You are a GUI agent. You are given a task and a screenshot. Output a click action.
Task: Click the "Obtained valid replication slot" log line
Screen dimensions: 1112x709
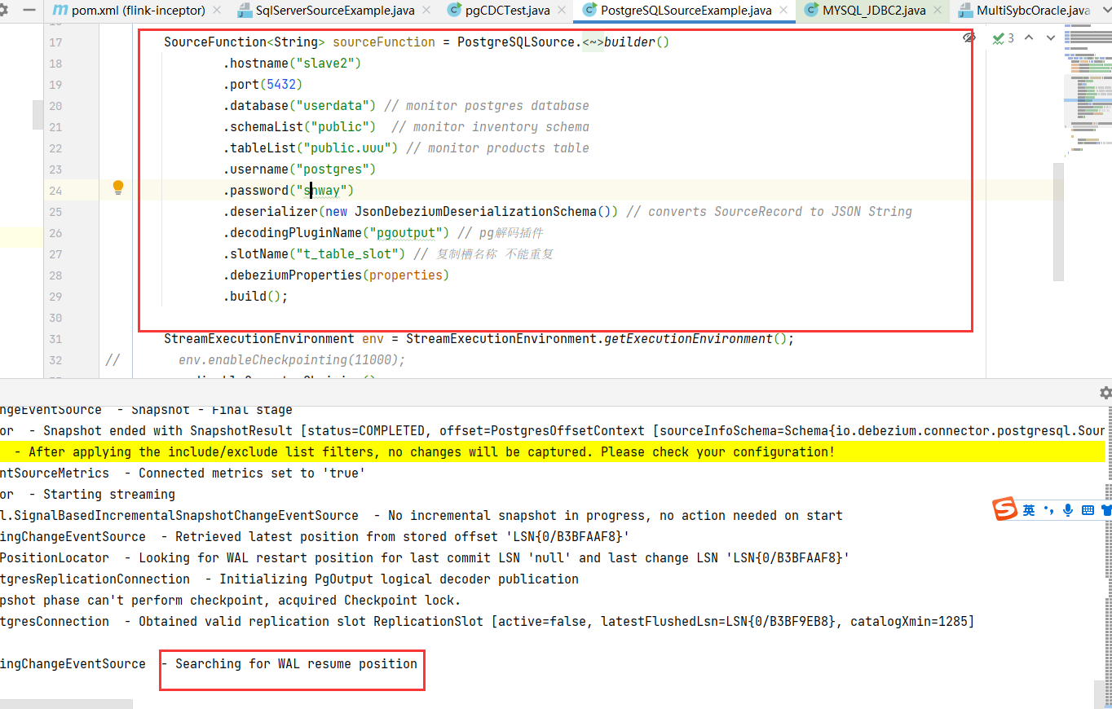click(x=487, y=621)
